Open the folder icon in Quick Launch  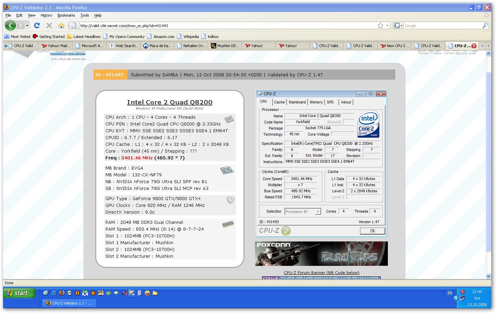click(155, 293)
